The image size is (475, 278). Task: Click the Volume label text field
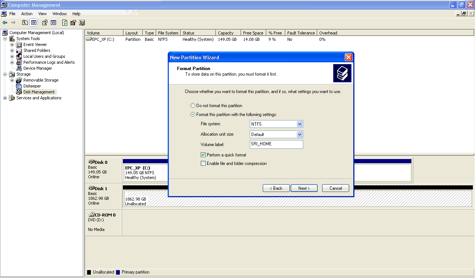276,144
